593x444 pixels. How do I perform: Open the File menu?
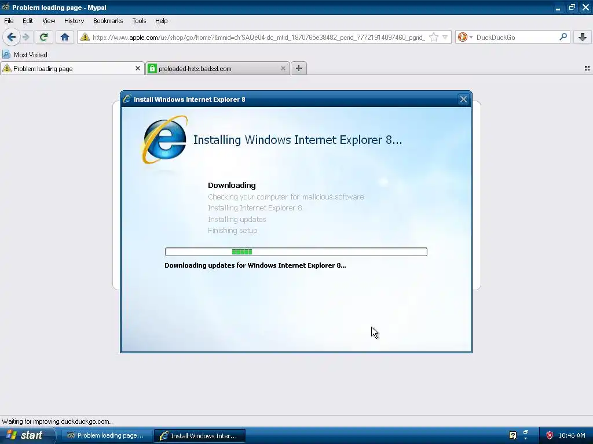[x=9, y=21]
